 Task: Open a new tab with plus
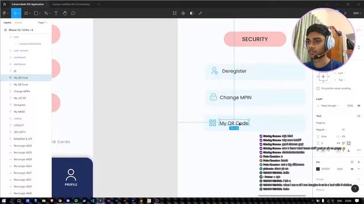tap(98, 4)
